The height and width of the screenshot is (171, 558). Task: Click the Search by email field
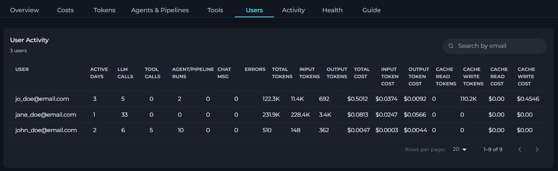tap(494, 46)
